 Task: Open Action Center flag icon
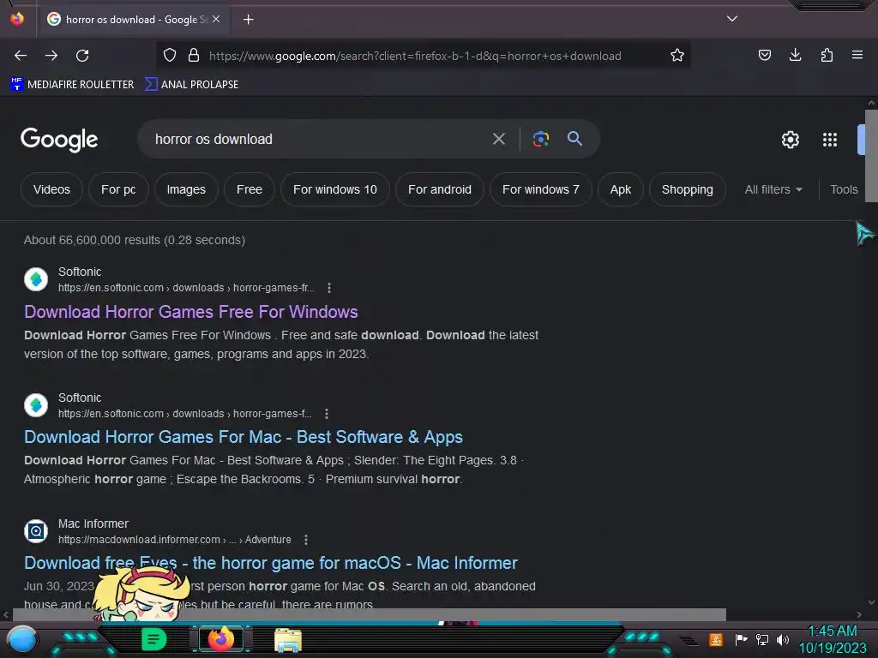(741, 639)
